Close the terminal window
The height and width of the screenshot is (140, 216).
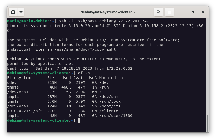click(203, 12)
